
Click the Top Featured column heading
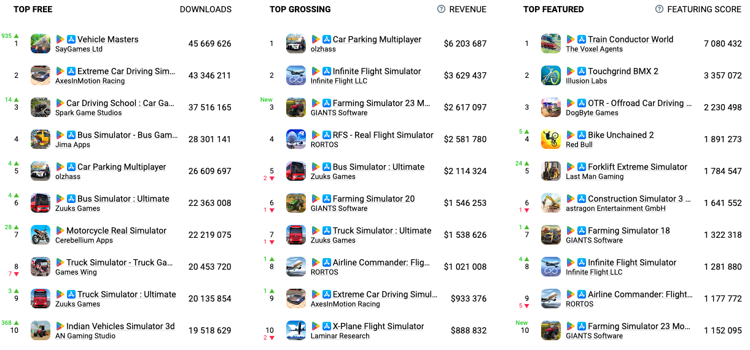pyautogui.click(x=553, y=9)
